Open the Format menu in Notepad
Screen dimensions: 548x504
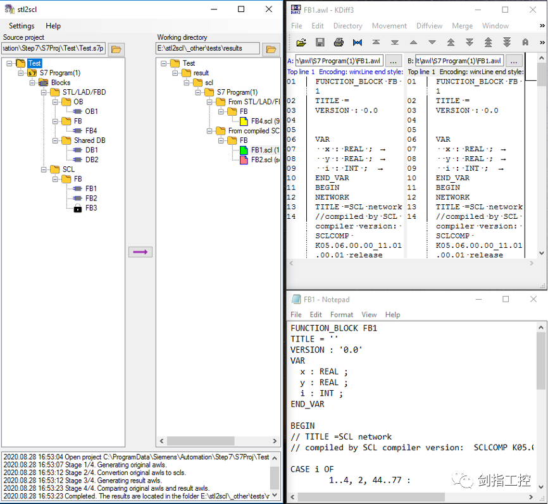tap(342, 314)
